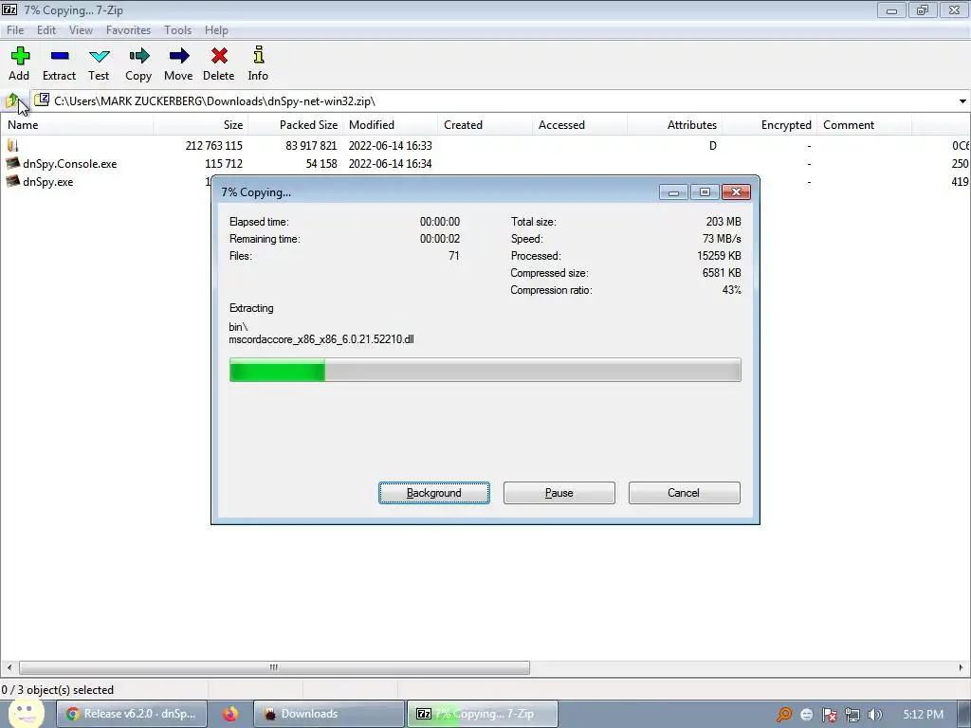Click the magnifier tray icon
Screen dimensions: 971x728
click(784, 715)
